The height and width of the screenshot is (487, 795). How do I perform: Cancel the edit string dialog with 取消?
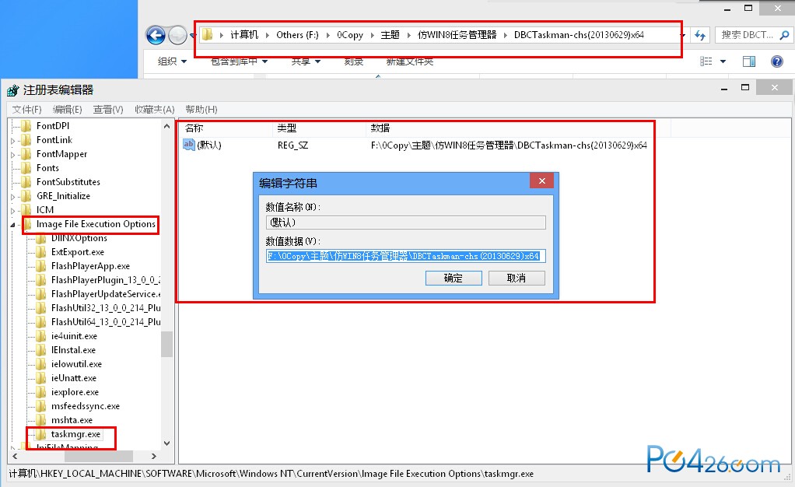click(517, 278)
